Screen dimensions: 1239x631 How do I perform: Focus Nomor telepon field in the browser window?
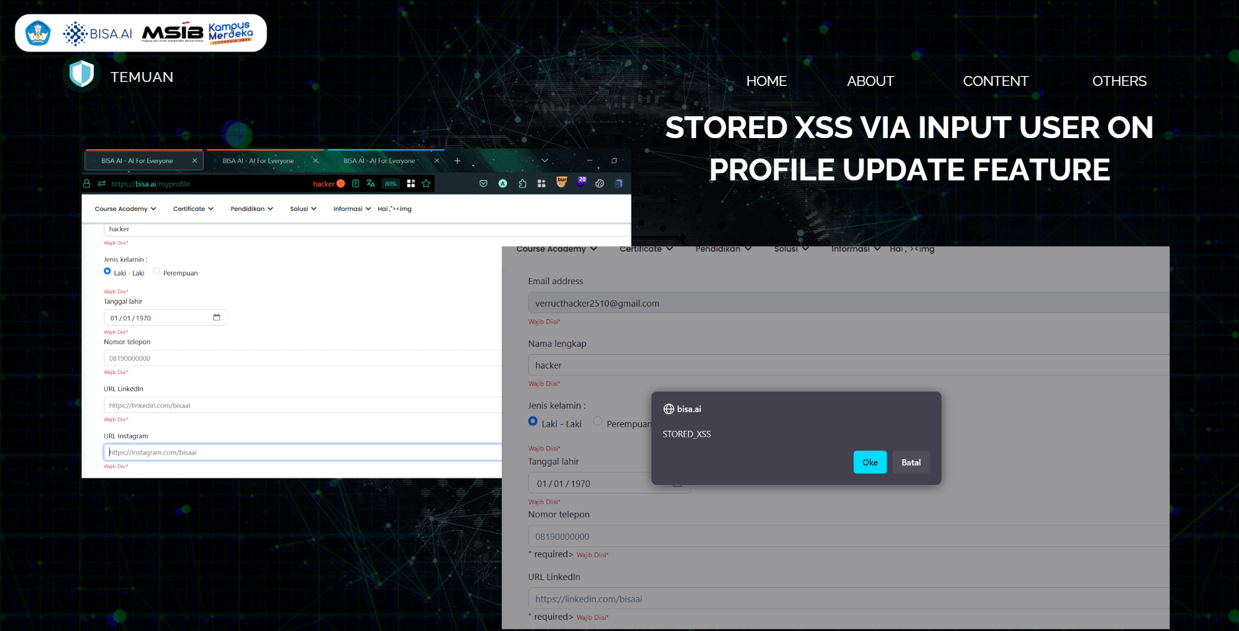pos(303,358)
